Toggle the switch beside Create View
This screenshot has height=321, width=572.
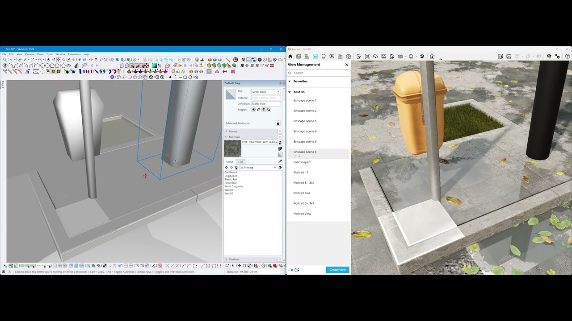290,270
